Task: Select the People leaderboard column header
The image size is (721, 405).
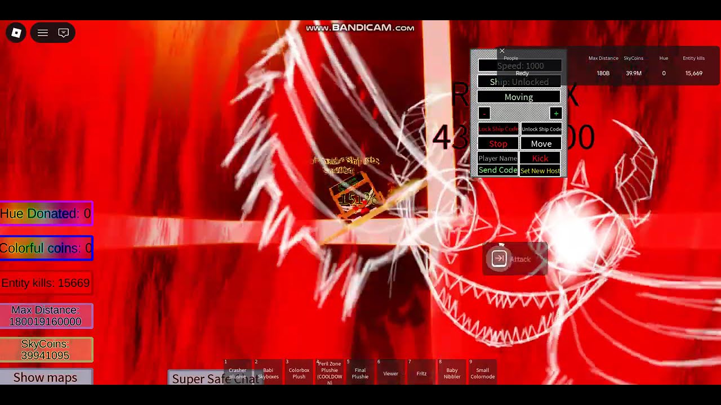Action: [511, 58]
